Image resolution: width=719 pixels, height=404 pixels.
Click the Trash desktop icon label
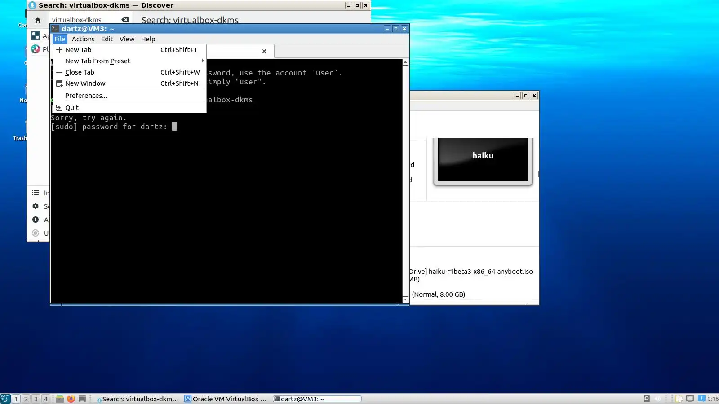[20, 138]
